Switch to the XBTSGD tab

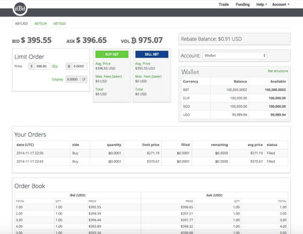59,24
